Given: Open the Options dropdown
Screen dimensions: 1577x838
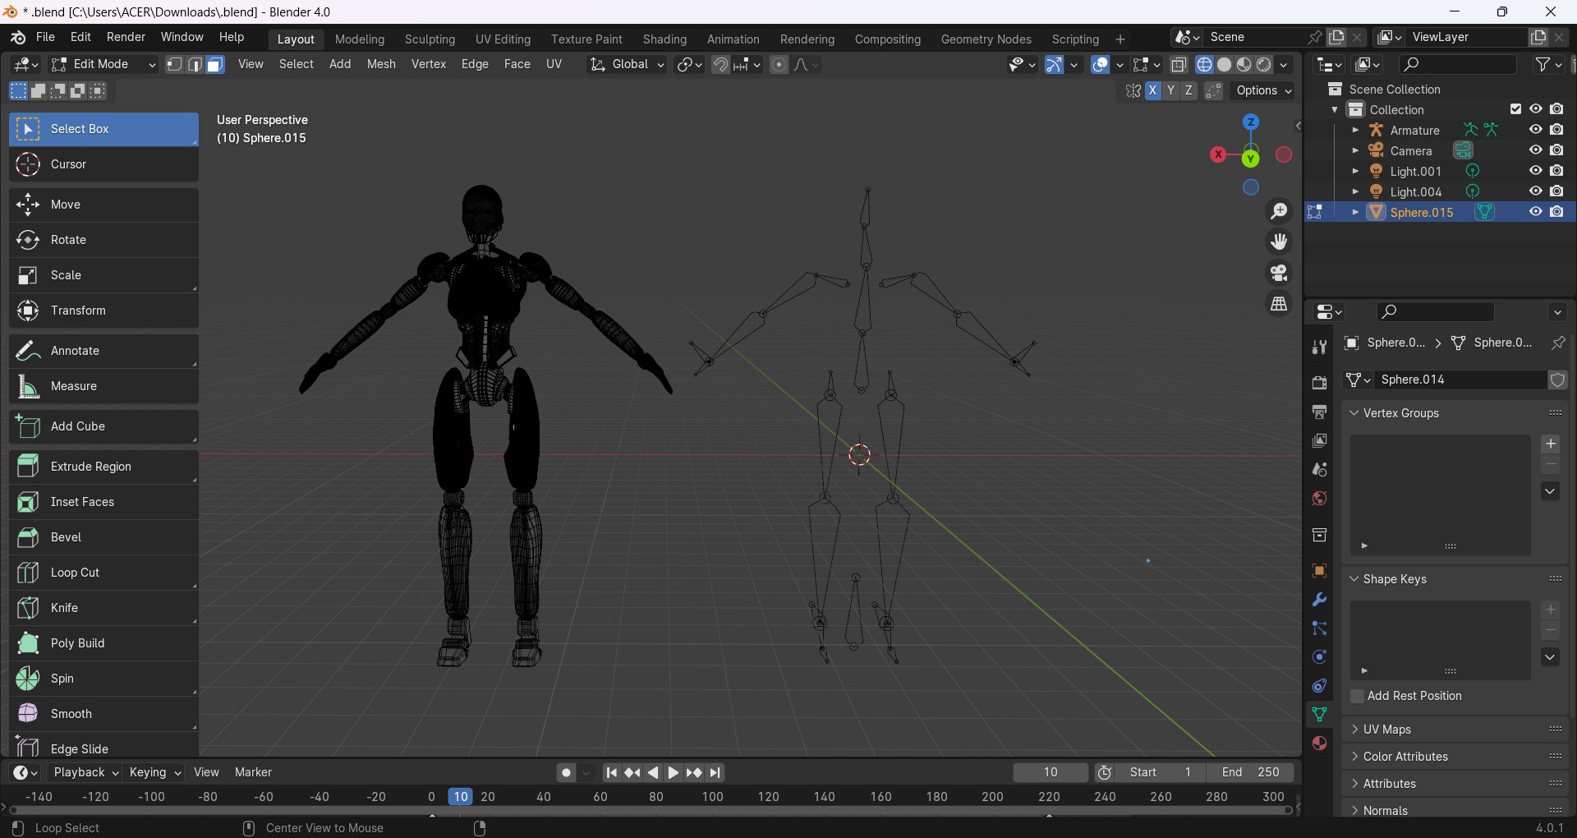Looking at the screenshot, I should (1264, 91).
